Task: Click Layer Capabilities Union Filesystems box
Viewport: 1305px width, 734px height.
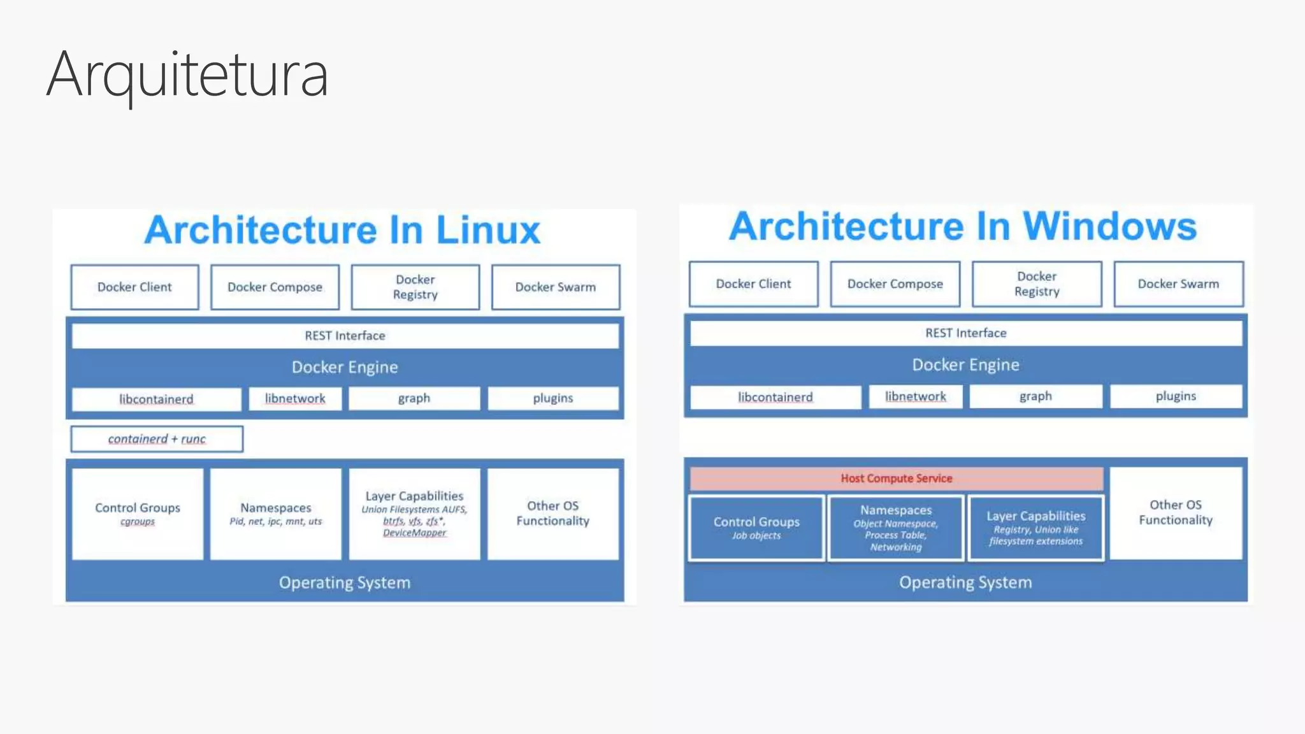Action: tap(414, 514)
